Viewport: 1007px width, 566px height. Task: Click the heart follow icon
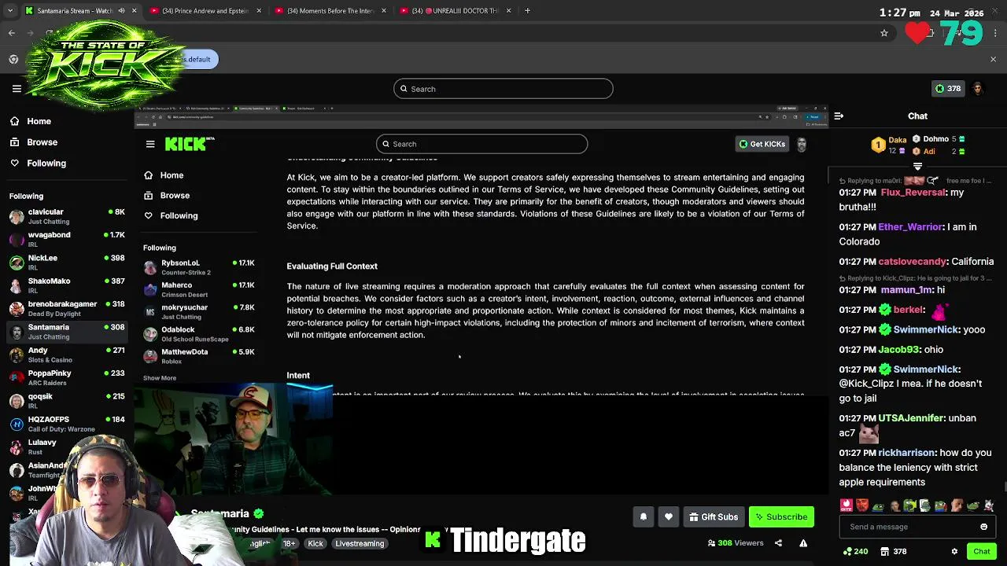668,516
